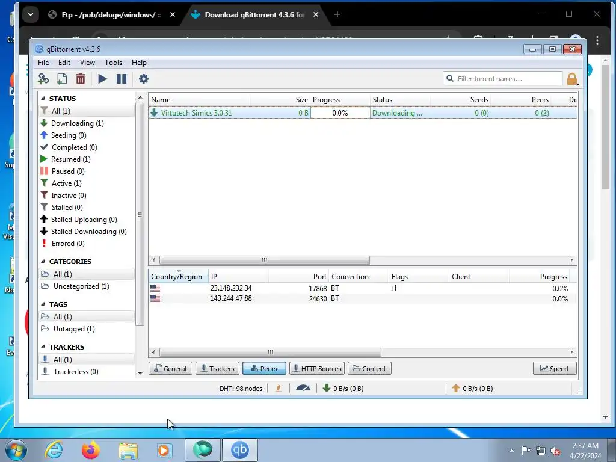Sort peers by Client column header
616x462 pixels.
click(x=479, y=277)
